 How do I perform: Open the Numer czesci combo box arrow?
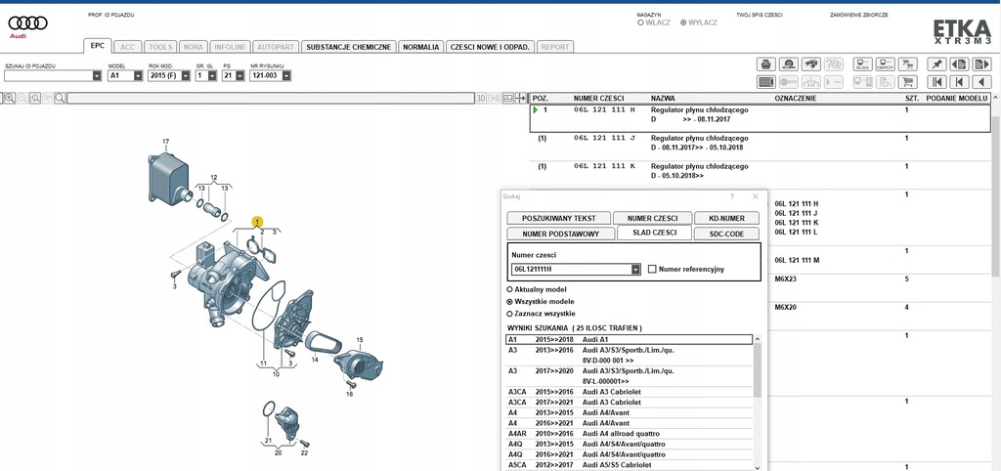point(636,269)
